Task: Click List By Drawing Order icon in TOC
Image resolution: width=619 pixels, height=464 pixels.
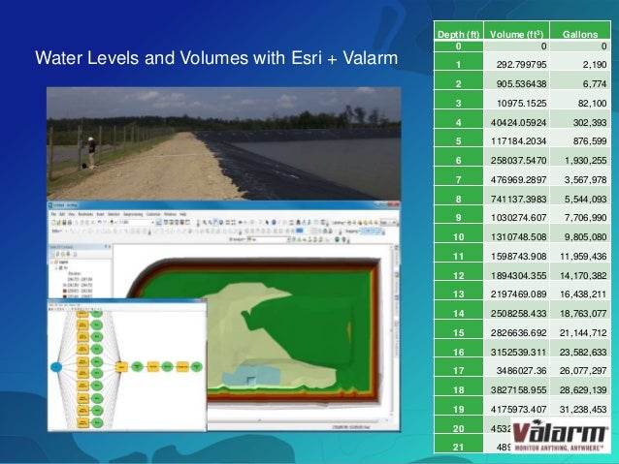Action: [x=52, y=254]
